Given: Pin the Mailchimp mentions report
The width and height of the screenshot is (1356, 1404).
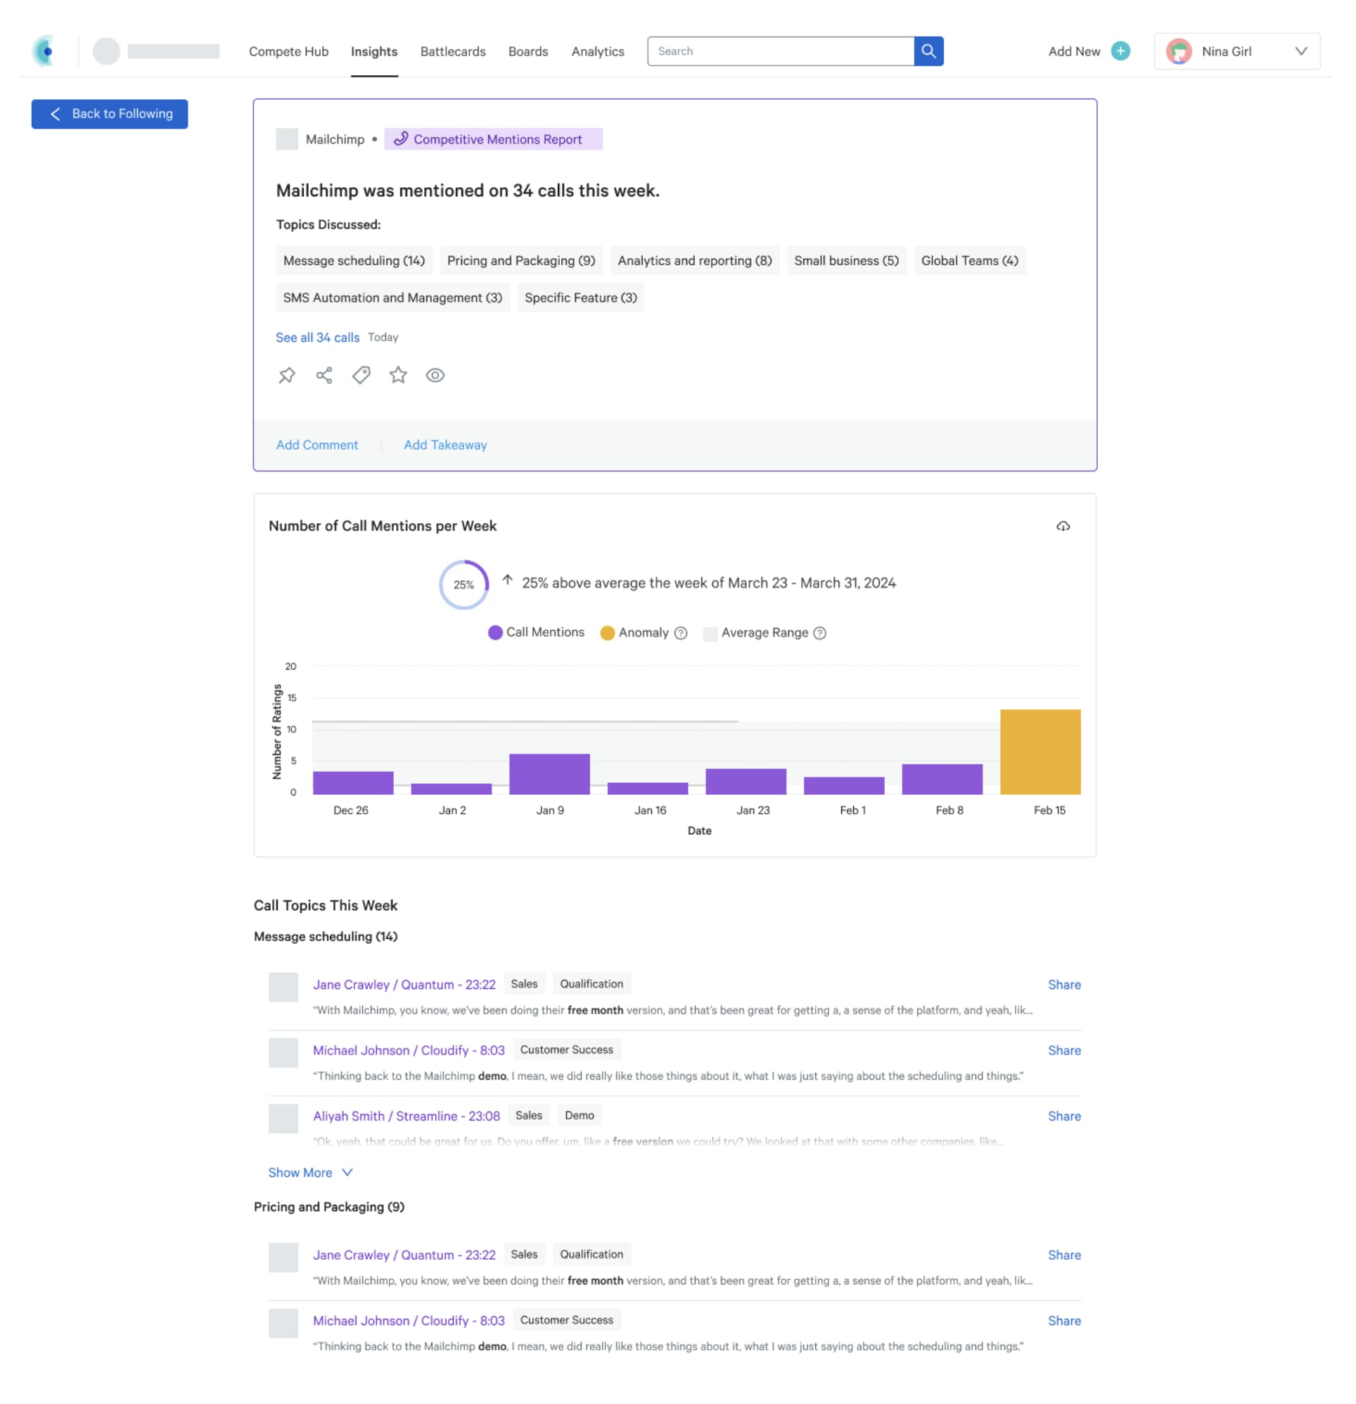Looking at the screenshot, I should pos(286,376).
